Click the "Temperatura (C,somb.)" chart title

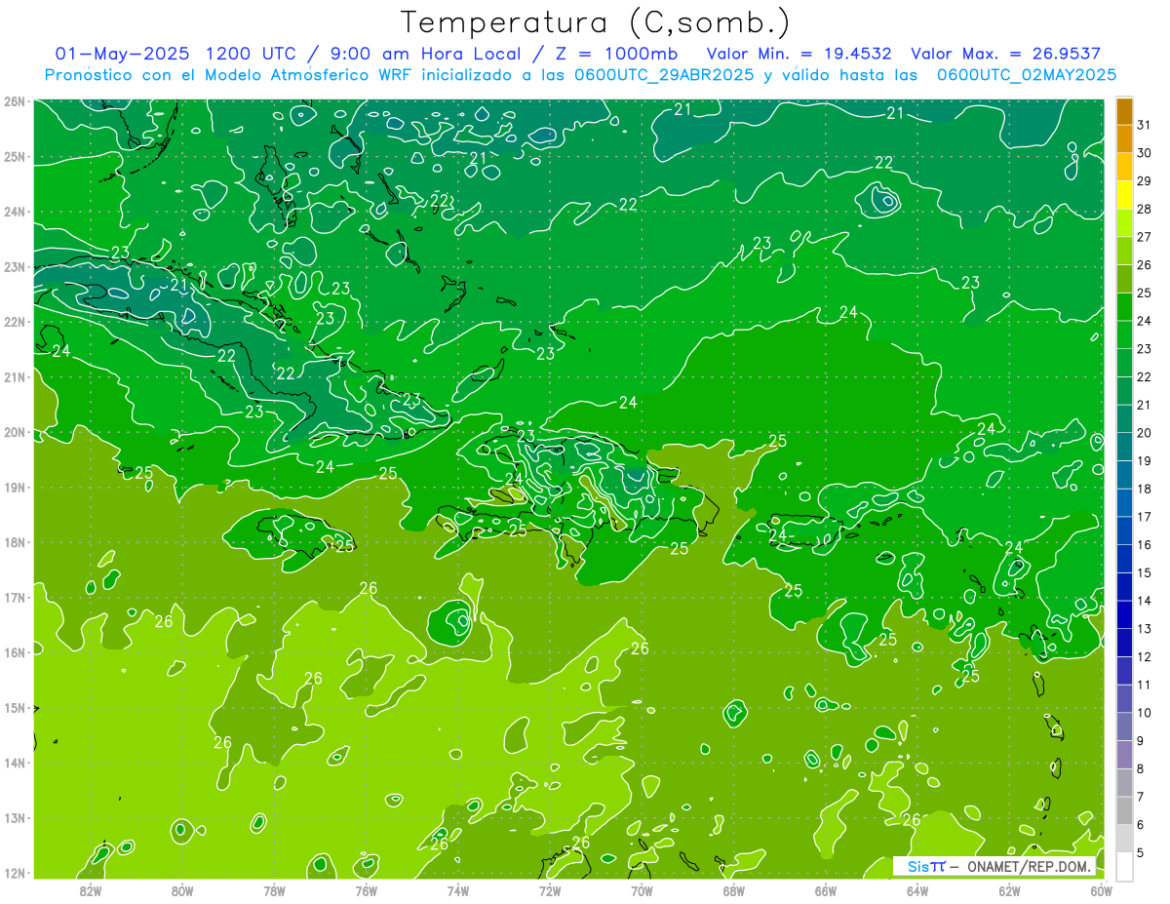click(596, 22)
